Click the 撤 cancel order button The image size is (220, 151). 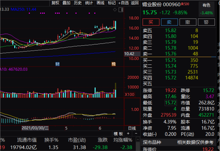coord(188,22)
